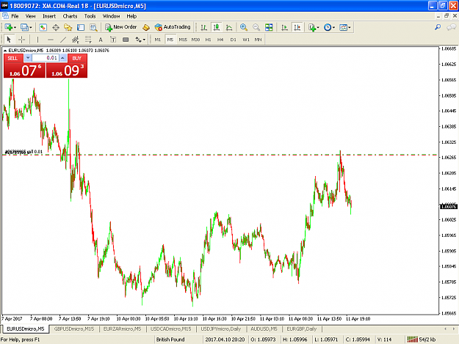This screenshot has width=459, height=344.
Task: Open the Tools menu
Action: pos(90,16)
